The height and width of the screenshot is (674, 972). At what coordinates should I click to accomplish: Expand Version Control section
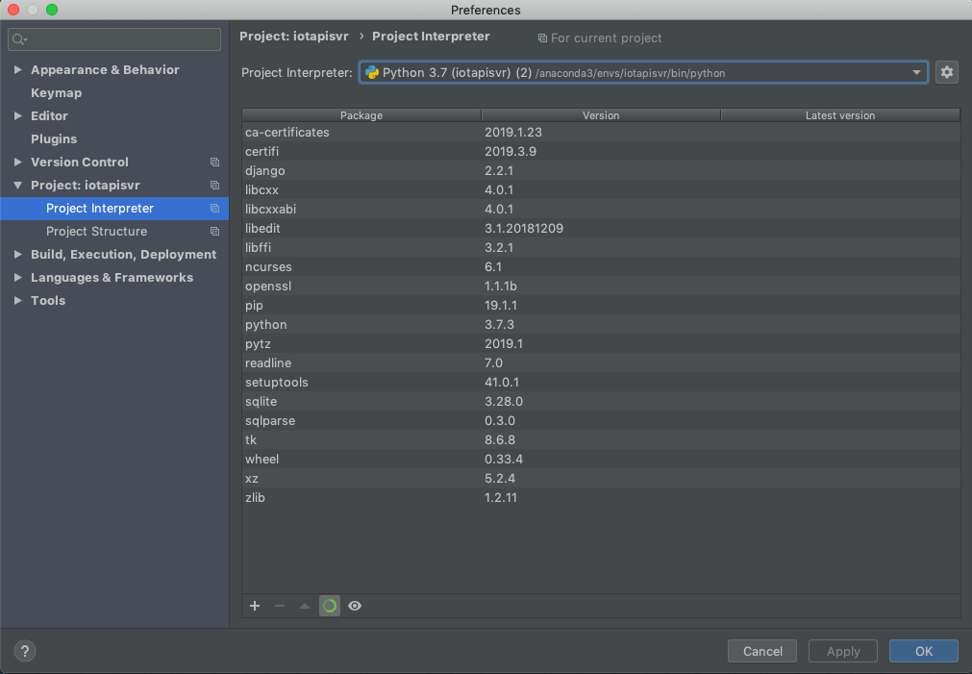[18, 162]
